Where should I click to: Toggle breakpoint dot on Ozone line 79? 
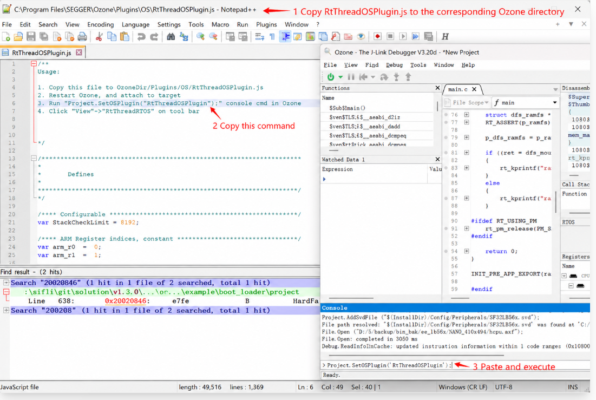tap(446, 137)
